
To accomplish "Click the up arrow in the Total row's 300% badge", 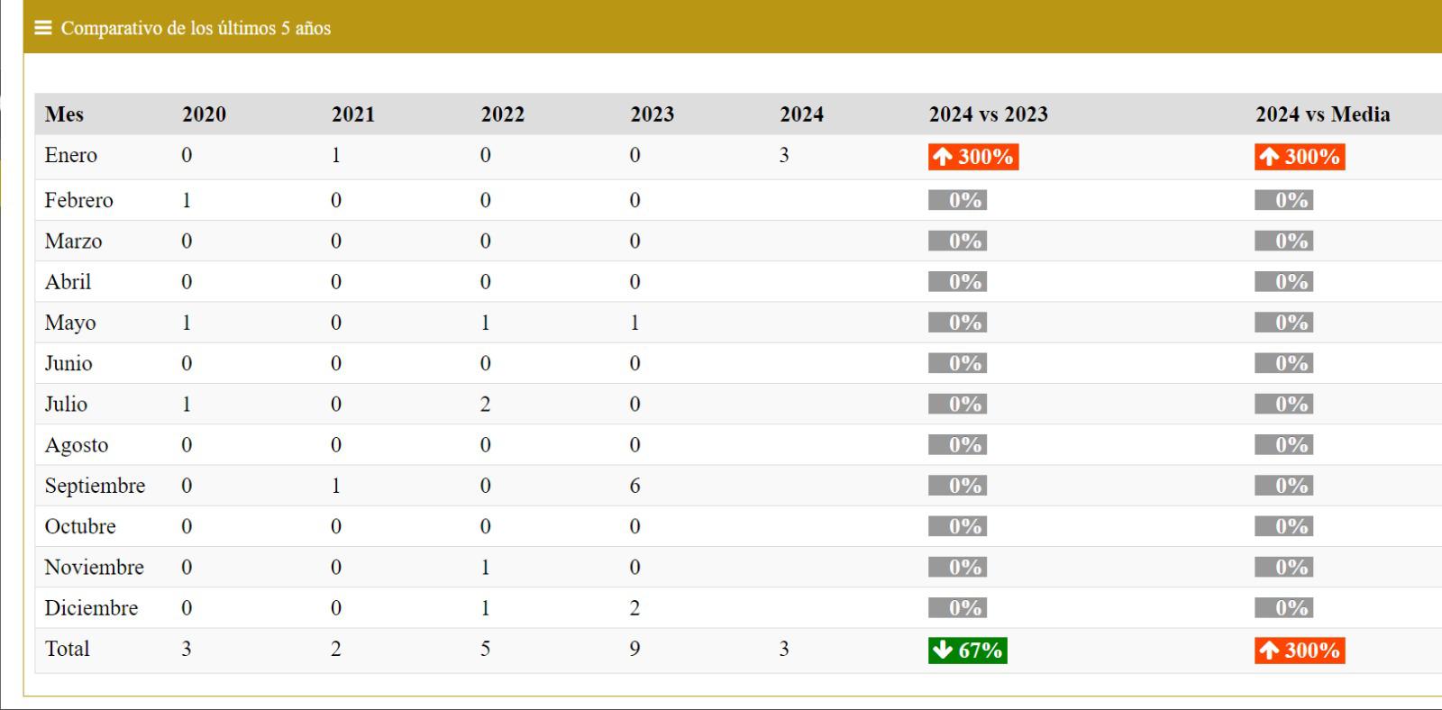I will (1269, 650).
